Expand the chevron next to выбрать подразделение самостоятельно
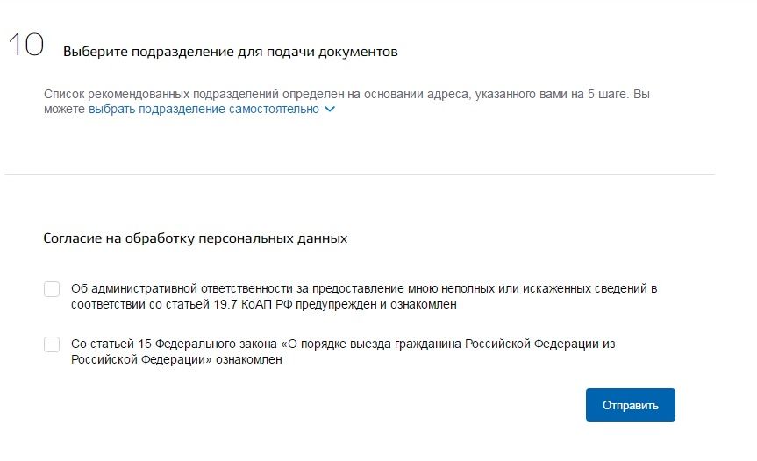Screen dimensions: 757x461 point(330,109)
